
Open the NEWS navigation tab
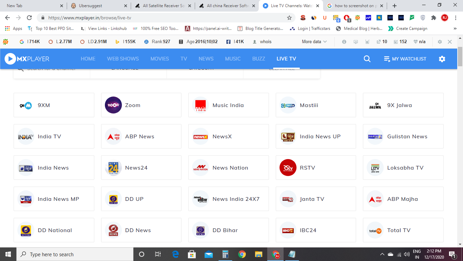pos(206,59)
